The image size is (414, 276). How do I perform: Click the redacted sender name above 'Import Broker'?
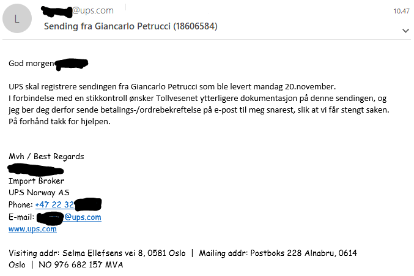(37, 168)
